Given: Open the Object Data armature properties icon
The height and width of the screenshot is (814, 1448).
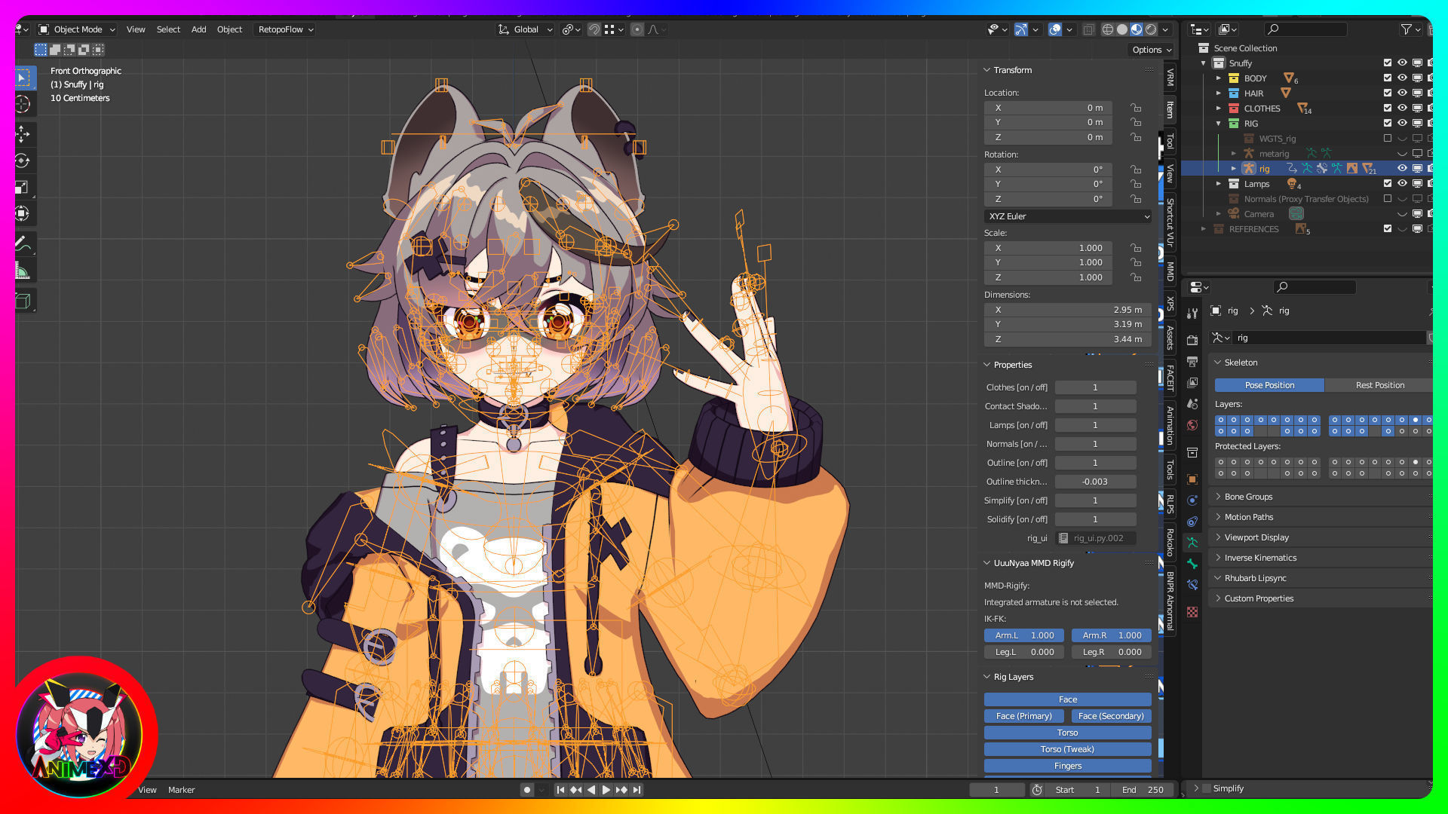Looking at the screenshot, I should coord(1192,543).
